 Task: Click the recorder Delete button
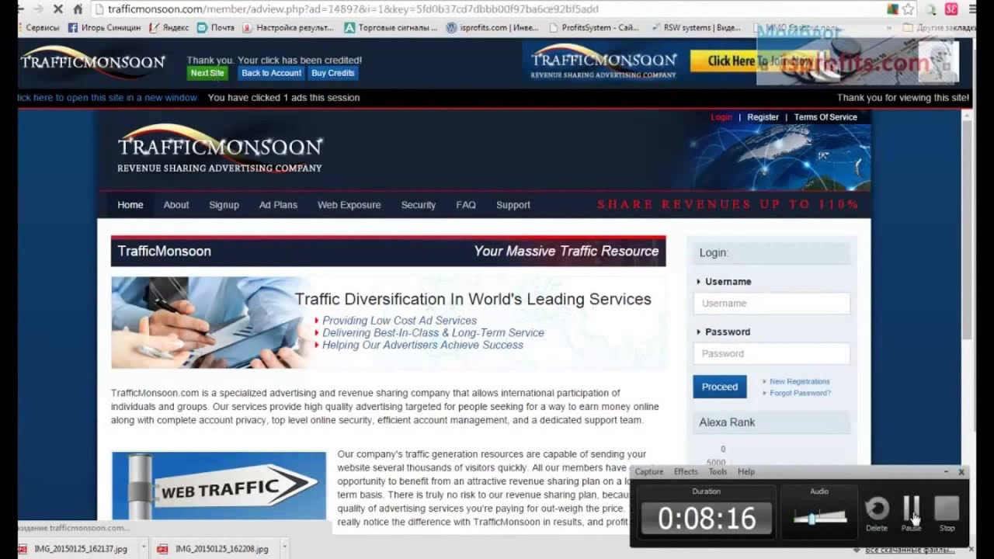[x=877, y=514]
